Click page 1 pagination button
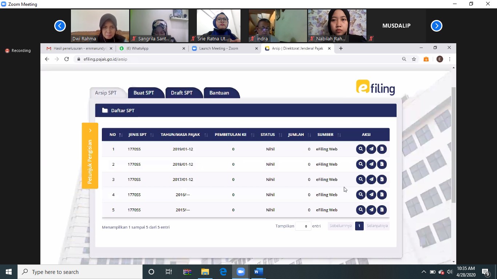The width and height of the screenshot is (497, 279). pos(359,226)
